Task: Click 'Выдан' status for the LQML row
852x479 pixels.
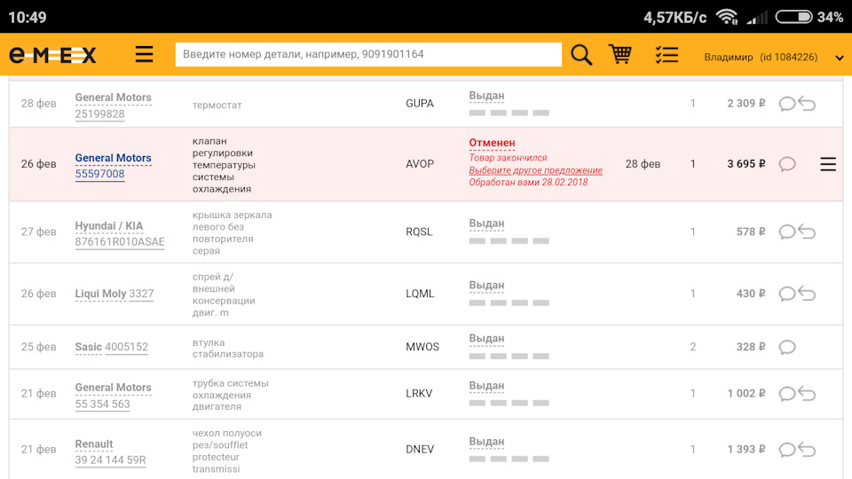Action: pyautogui.click(x=487, y=285)
